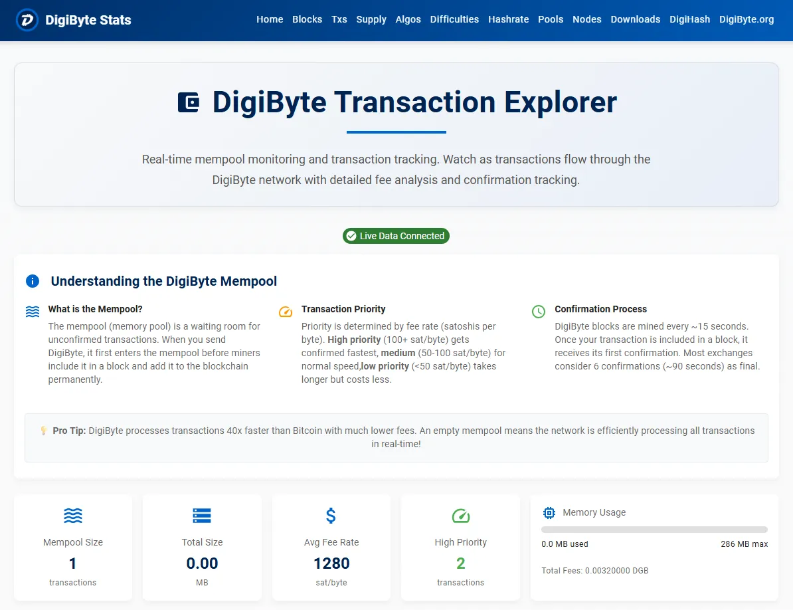Click the orange gauge icon beside Transaction Priority
Image resolution: width=793 pixels, height=610 pixels.
286,312
